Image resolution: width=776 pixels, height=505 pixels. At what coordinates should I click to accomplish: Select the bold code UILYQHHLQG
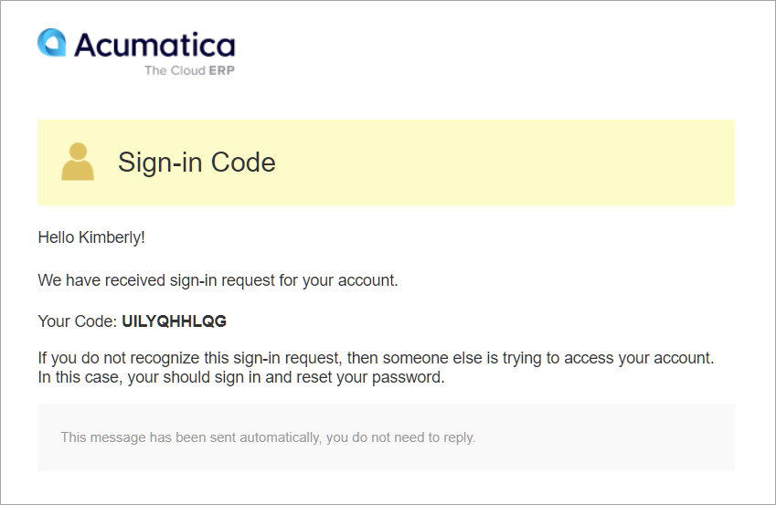tap(174, 321)
